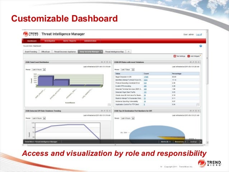Viewport: 229px width, 172px height.
Task: Click corner icon at bottom of Event Distribution widget
Action: coord(109,105)
